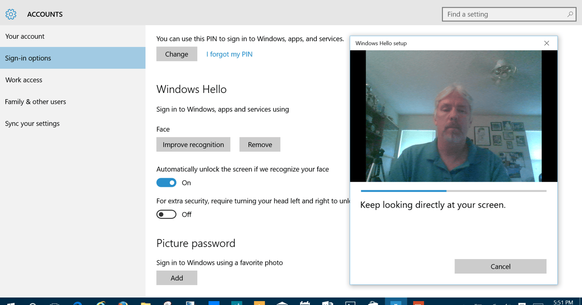The width and height of the screenshot is (582, 305).
Task: Launch Microsoft Edge from the taskbar
Action: pos(78,301)
